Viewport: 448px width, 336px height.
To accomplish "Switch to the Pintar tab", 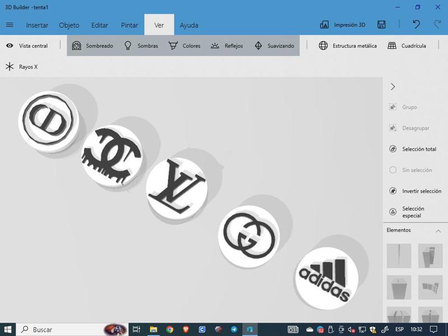I will 129,25.
